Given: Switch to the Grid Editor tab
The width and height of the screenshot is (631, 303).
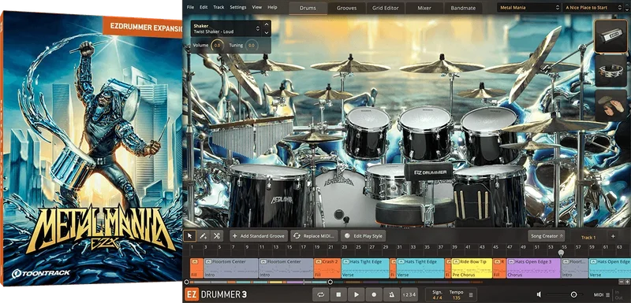Looking at the screenshot, I should click(385, 8).
